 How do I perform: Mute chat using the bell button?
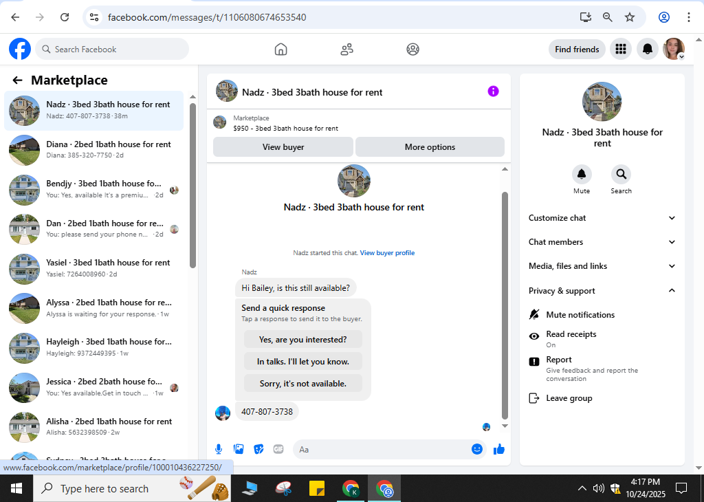(582, 174)
